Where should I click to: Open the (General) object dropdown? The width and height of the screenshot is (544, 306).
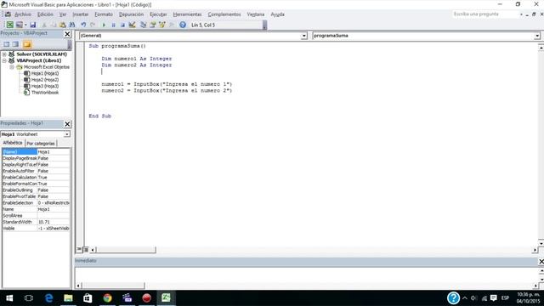click(x=304, y=36)
